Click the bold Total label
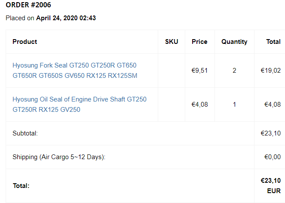This screenshot has height=203, width=285. click(21, 186)
